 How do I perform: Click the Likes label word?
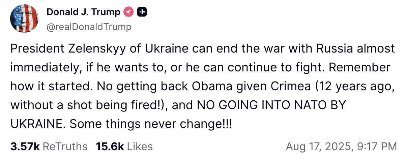tap(140, 146)
